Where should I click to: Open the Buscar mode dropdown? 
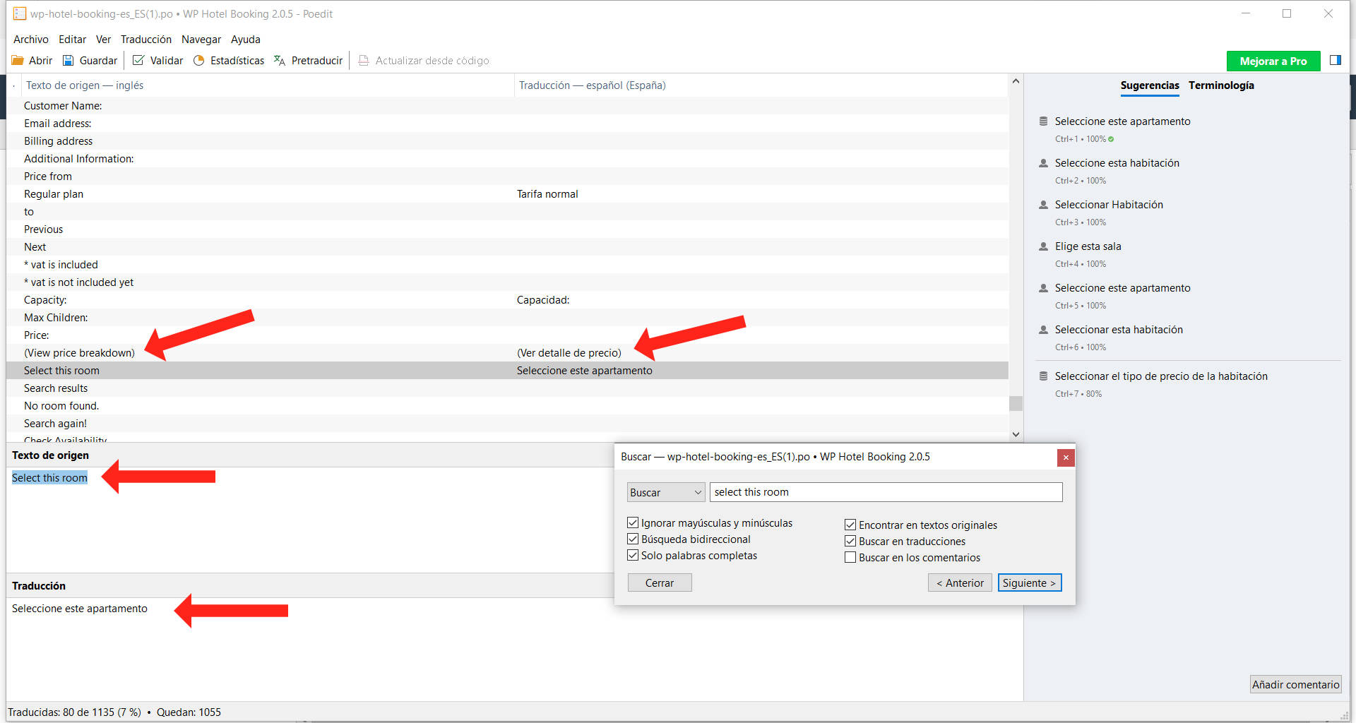(x=666, y=492)
